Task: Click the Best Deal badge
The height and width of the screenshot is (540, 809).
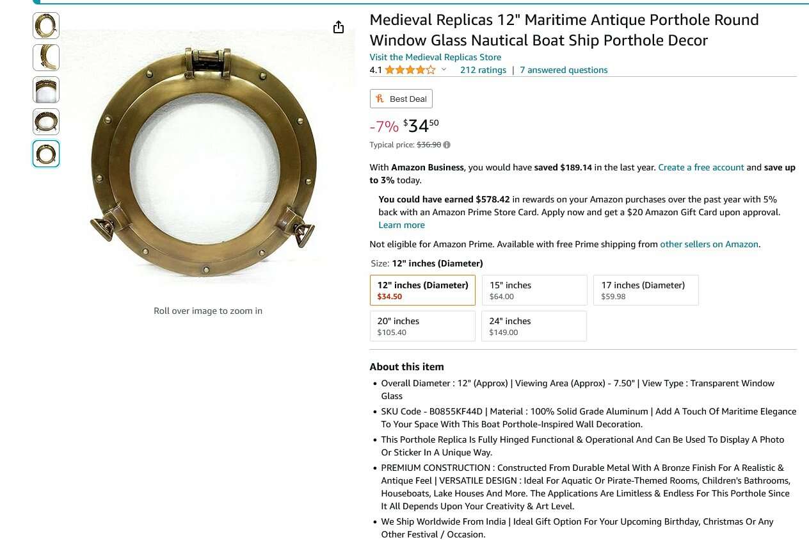Action: point(401,99)
